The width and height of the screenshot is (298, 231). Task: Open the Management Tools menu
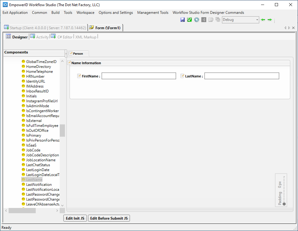[x=153, y=13]
